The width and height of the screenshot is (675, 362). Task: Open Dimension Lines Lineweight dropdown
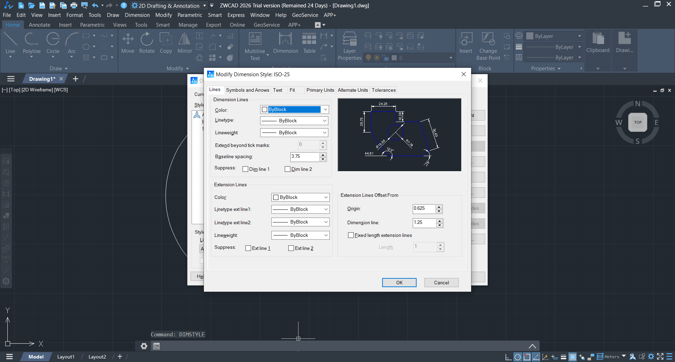tap(294, 132)
